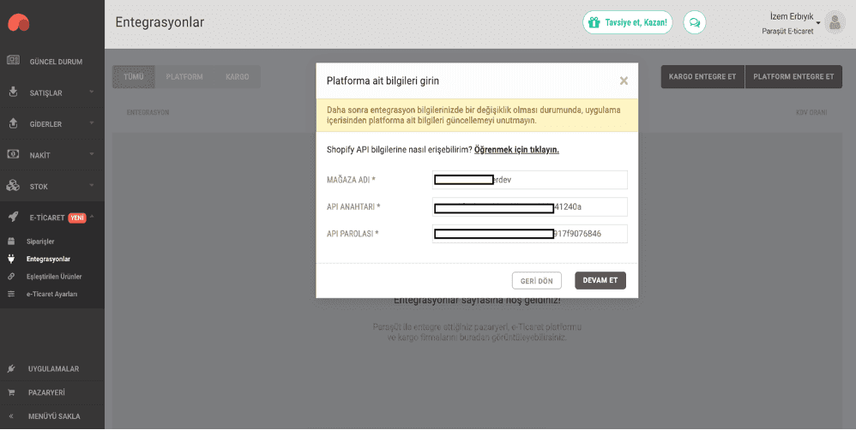Open Pazaryeri cart icon

(12, 392)
